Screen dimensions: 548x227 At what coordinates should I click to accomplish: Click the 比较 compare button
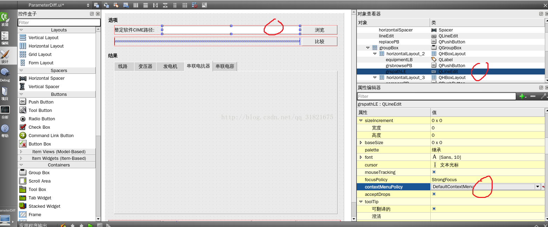[319, 41]
